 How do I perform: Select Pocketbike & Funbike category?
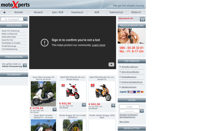[x=11, y=43]
